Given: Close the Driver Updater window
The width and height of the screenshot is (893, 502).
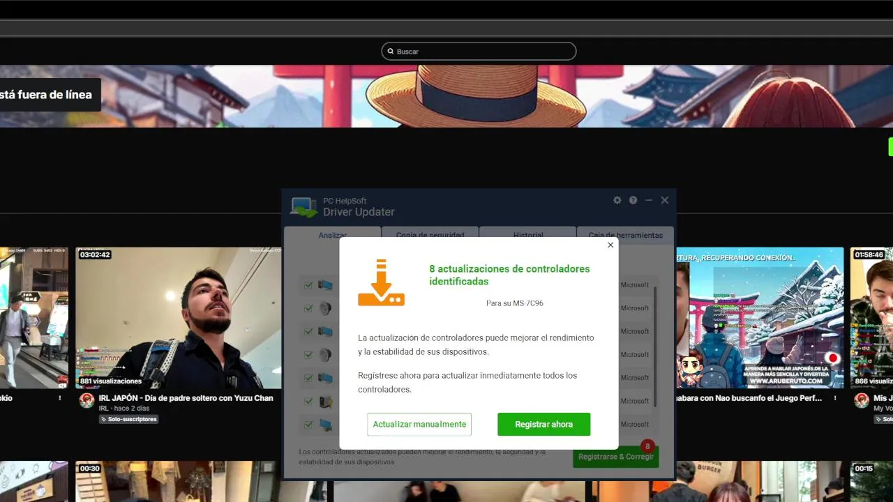Looking at the screenshot, I should click(665, 200).
